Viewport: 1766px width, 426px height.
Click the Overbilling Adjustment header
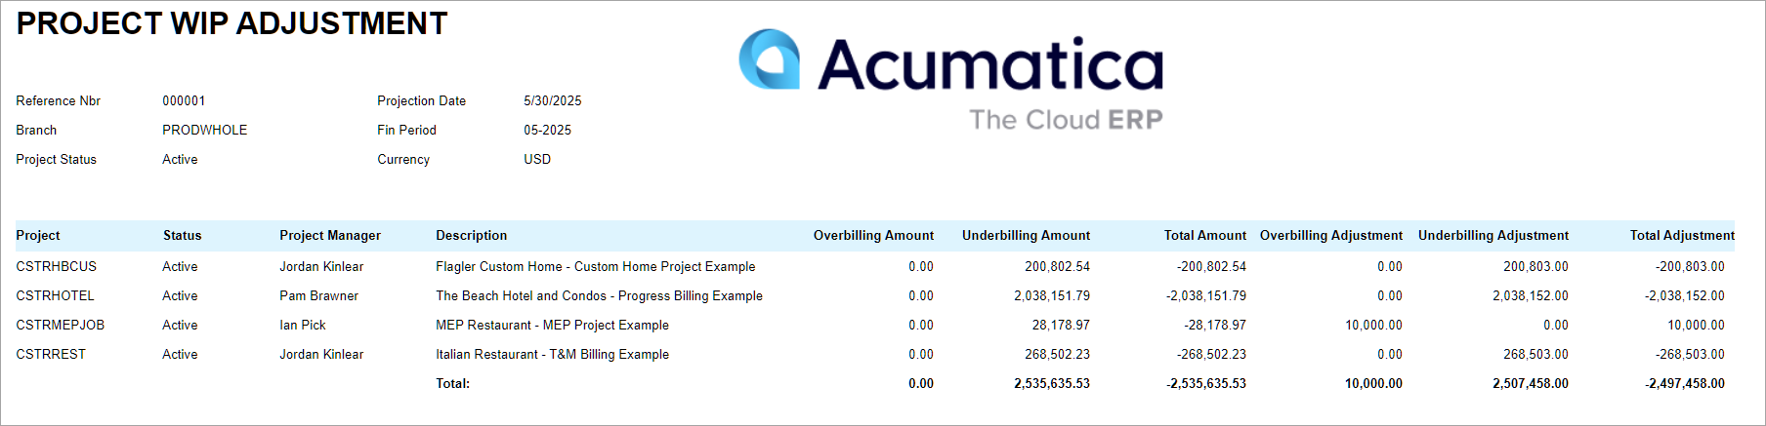tap(1330, 235)
